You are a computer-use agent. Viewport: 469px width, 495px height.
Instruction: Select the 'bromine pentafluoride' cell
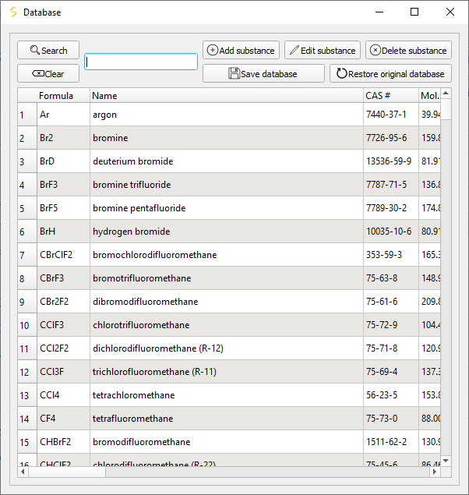pos(227,208)
